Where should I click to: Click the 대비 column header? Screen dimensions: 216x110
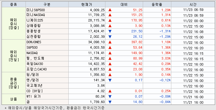[x=124, y=5]
